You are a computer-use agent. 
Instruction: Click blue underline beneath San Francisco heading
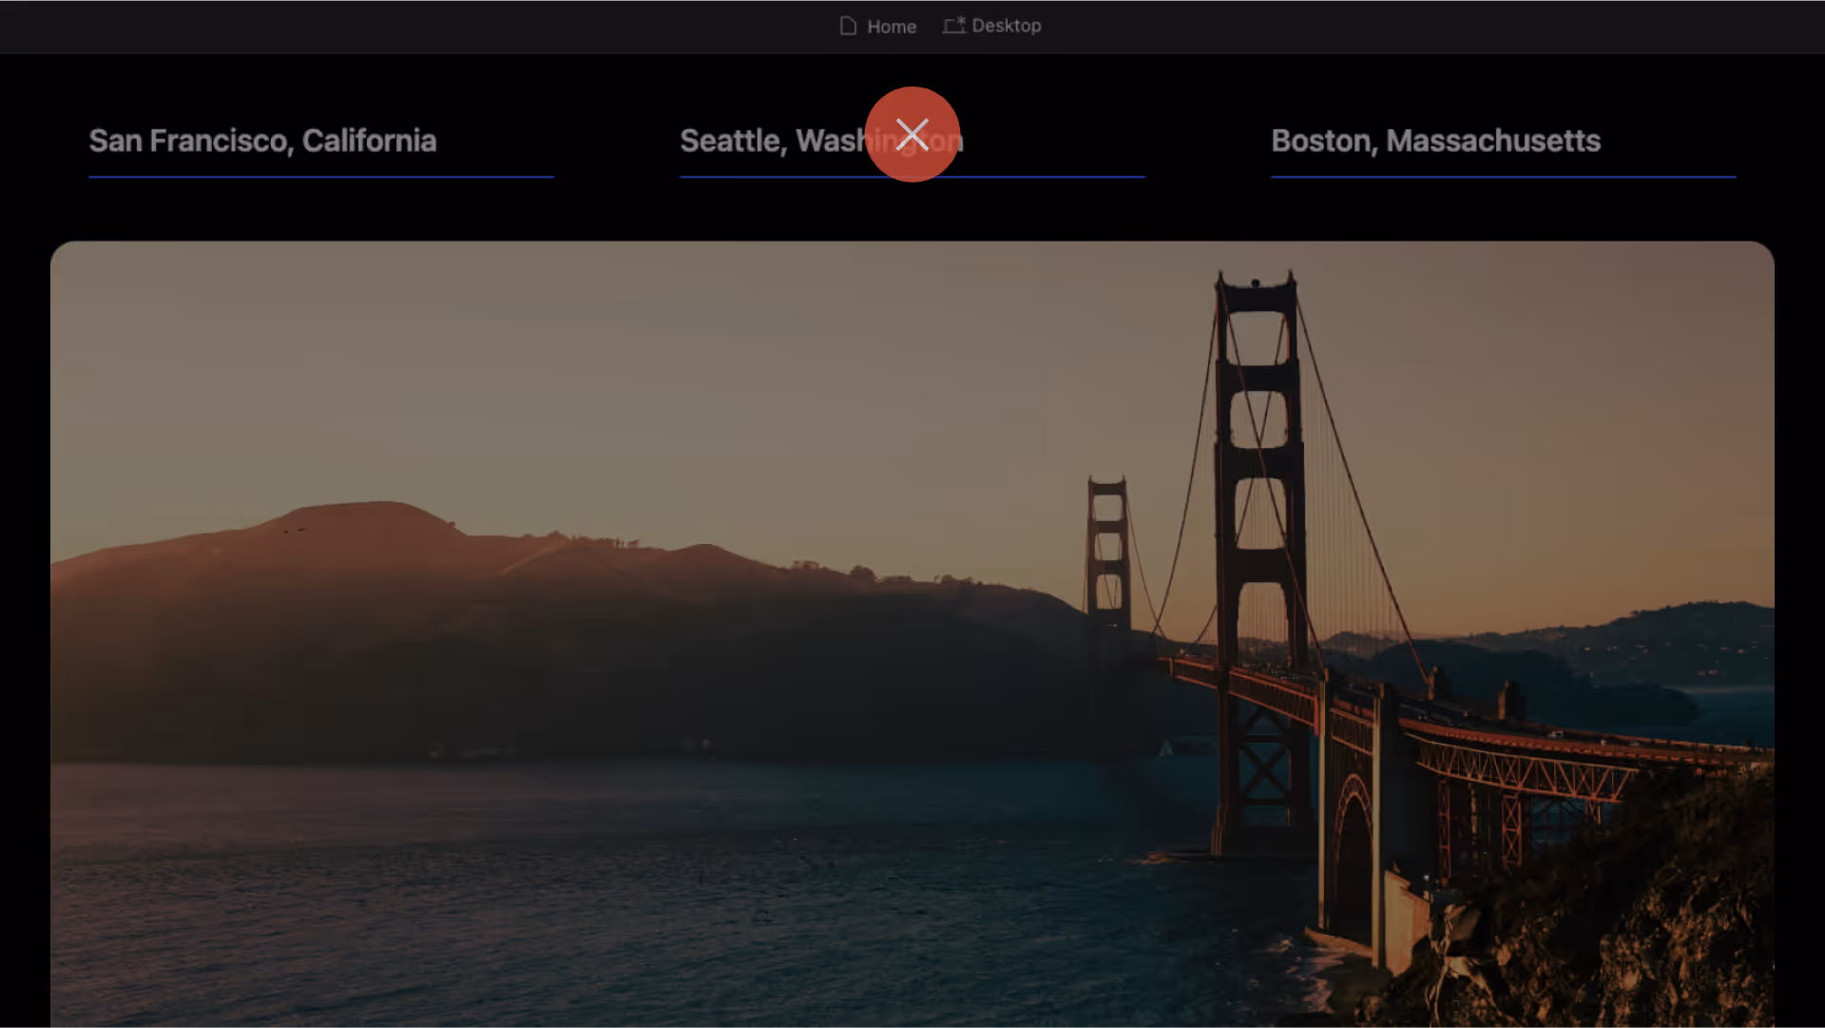click(x=320, y=177)
